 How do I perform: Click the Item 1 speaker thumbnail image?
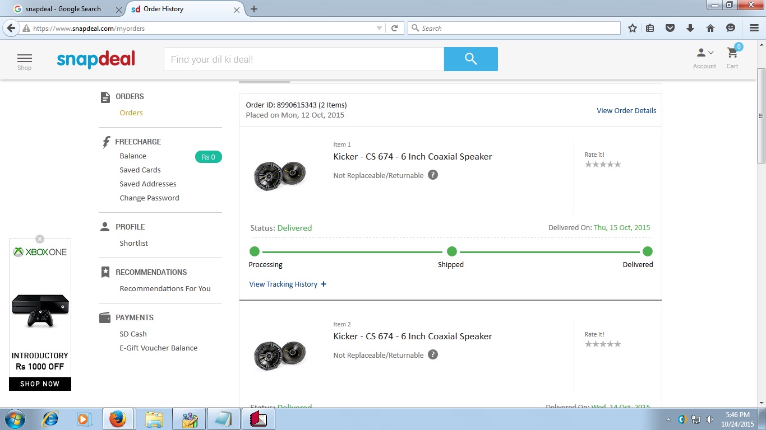pyautogui.click(x=279, y=176)
